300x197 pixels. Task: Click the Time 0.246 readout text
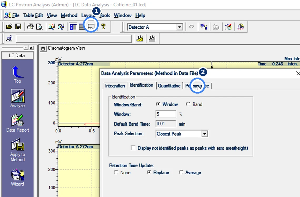[x=270, y=64]
